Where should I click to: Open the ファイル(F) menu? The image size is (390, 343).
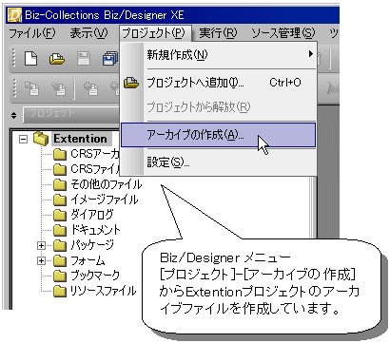click(31, 33)
